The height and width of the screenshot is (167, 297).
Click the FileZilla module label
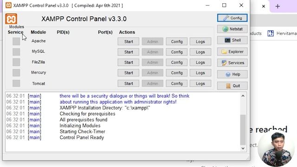(x=38, y=62)
